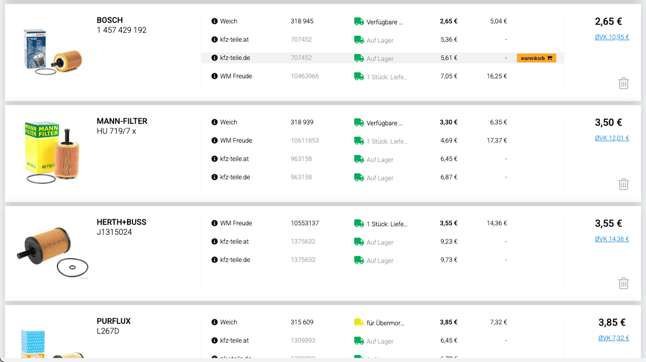Click delivery truck icon for WM Freude in BOSCH card

[x=359, y=76]
